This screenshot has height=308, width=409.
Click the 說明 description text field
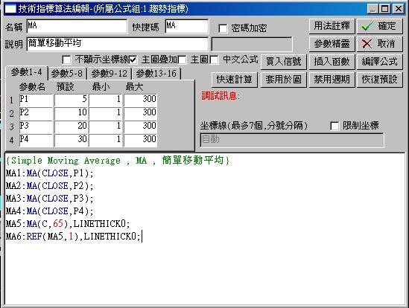click(118, 44)
